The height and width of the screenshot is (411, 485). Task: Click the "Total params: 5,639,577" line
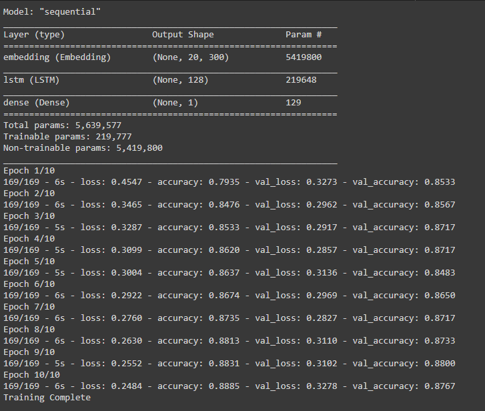coord(62,125)
